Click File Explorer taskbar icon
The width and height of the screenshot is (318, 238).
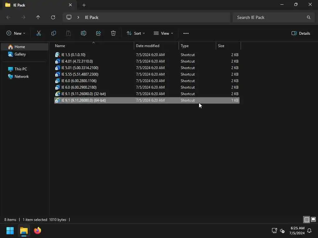coord(24,231)
